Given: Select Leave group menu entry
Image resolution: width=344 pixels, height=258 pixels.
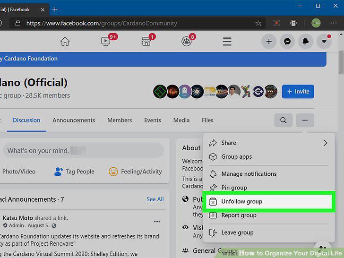Looking at the screenshot, I should [269, 232].
